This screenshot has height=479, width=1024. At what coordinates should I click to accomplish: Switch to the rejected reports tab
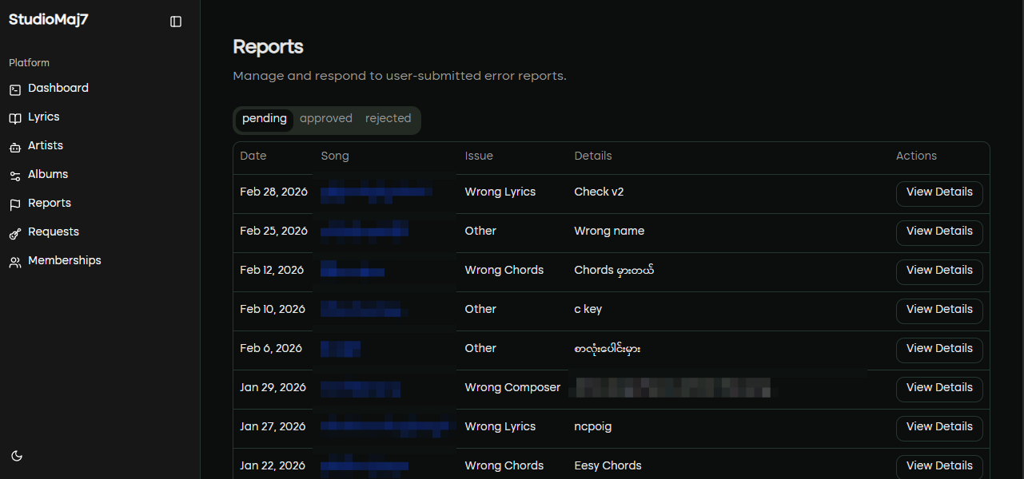pos(388,118)
